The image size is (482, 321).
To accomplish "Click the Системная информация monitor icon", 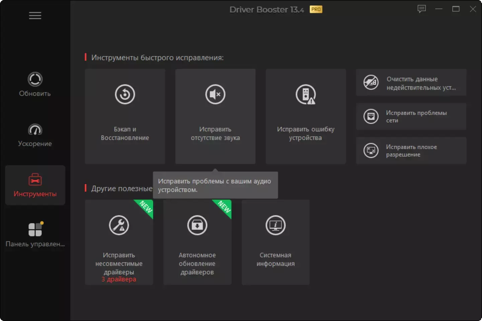I will point(275,225).
